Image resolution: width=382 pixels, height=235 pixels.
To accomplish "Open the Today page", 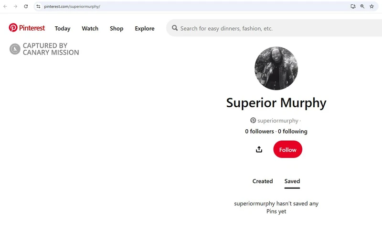I will pyautogui.click(x=63, y=28).
